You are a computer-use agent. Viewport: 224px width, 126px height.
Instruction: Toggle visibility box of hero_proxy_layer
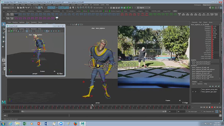click(193, 89)
